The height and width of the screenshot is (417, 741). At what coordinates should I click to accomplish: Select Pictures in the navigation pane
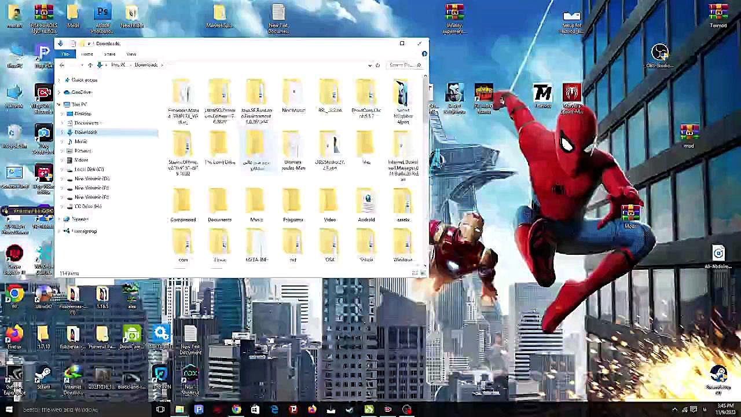coord(83,151)
